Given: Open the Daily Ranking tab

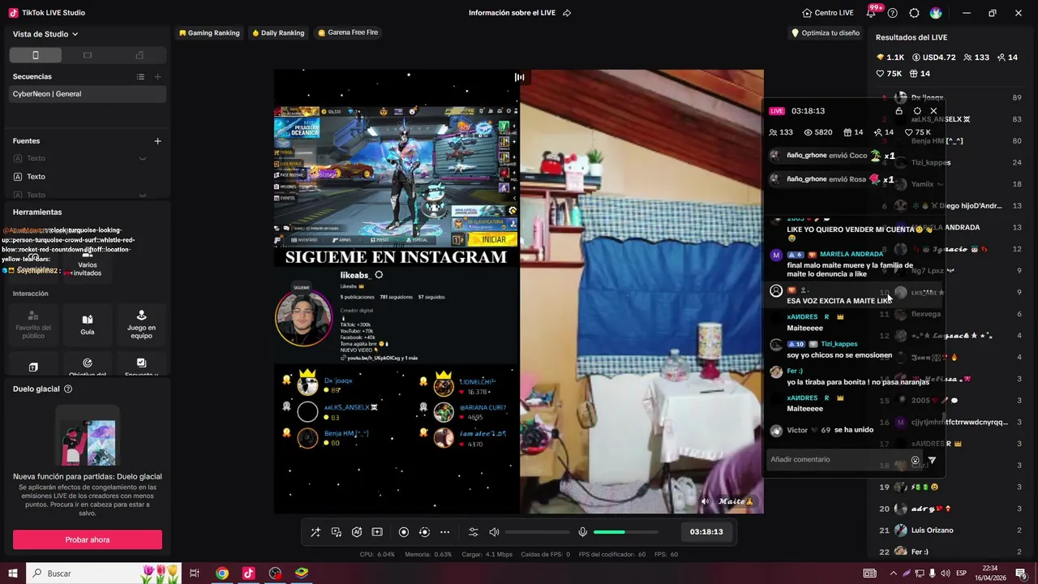Looking at the screenshot, I should (x=278, y=33).
